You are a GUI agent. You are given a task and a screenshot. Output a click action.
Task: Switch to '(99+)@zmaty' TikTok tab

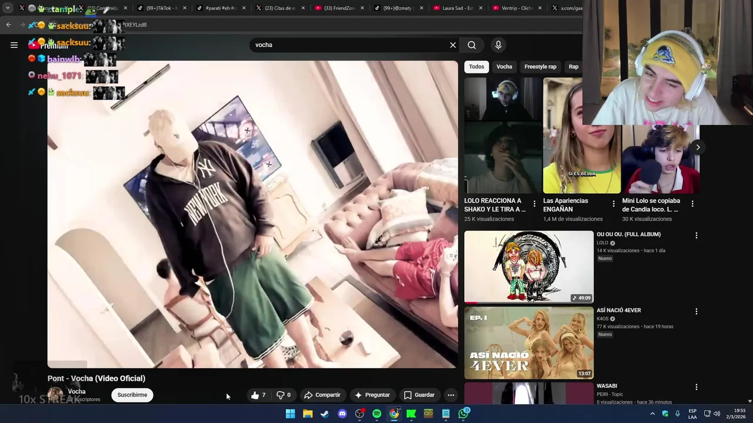(x=398, y=8)
